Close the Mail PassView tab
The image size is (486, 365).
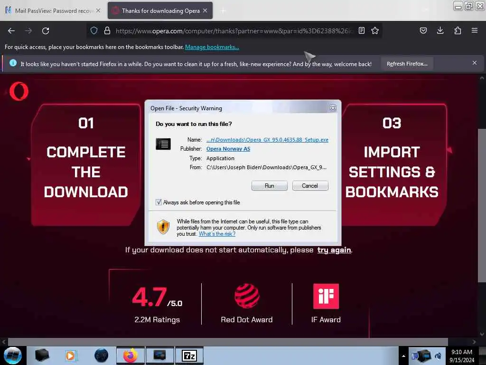click(98, 10)
